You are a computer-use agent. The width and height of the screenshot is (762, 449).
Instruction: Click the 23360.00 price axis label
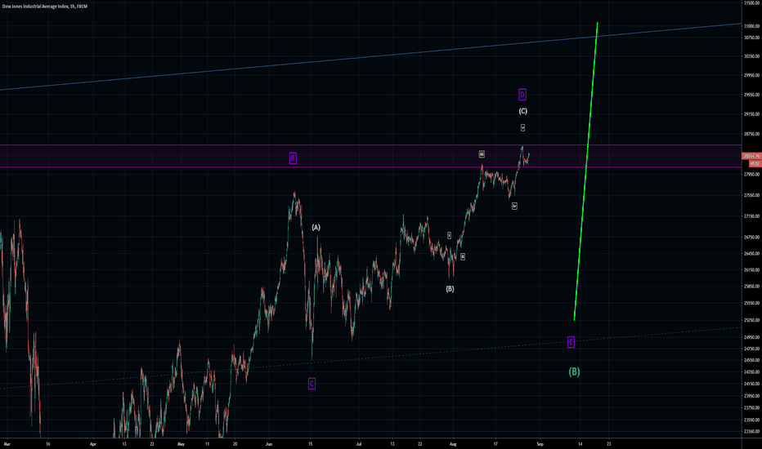point(751,432)
